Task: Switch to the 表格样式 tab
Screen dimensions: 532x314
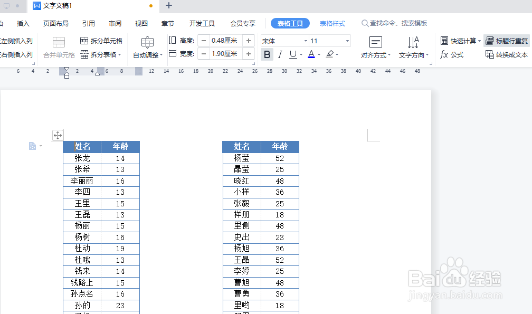Action: [331, 23]
